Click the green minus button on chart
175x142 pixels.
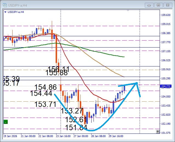pos(5,122)
